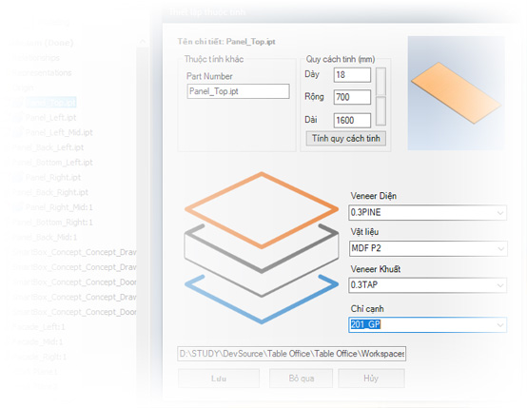Viewport: 527px width, 408px height.
Task: Click the file path text field
Action: (292, 354)
